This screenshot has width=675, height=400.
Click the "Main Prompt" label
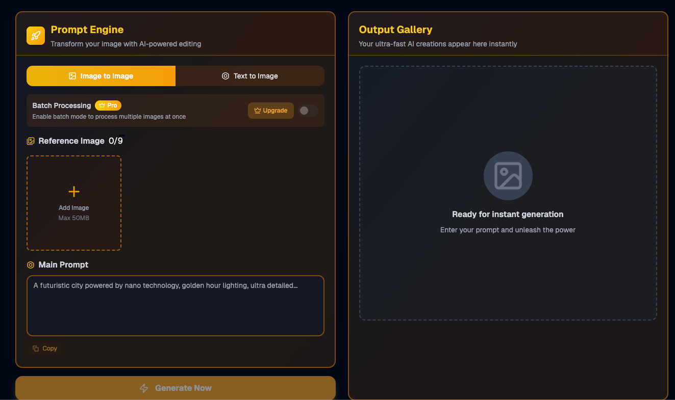click(63, 265)
